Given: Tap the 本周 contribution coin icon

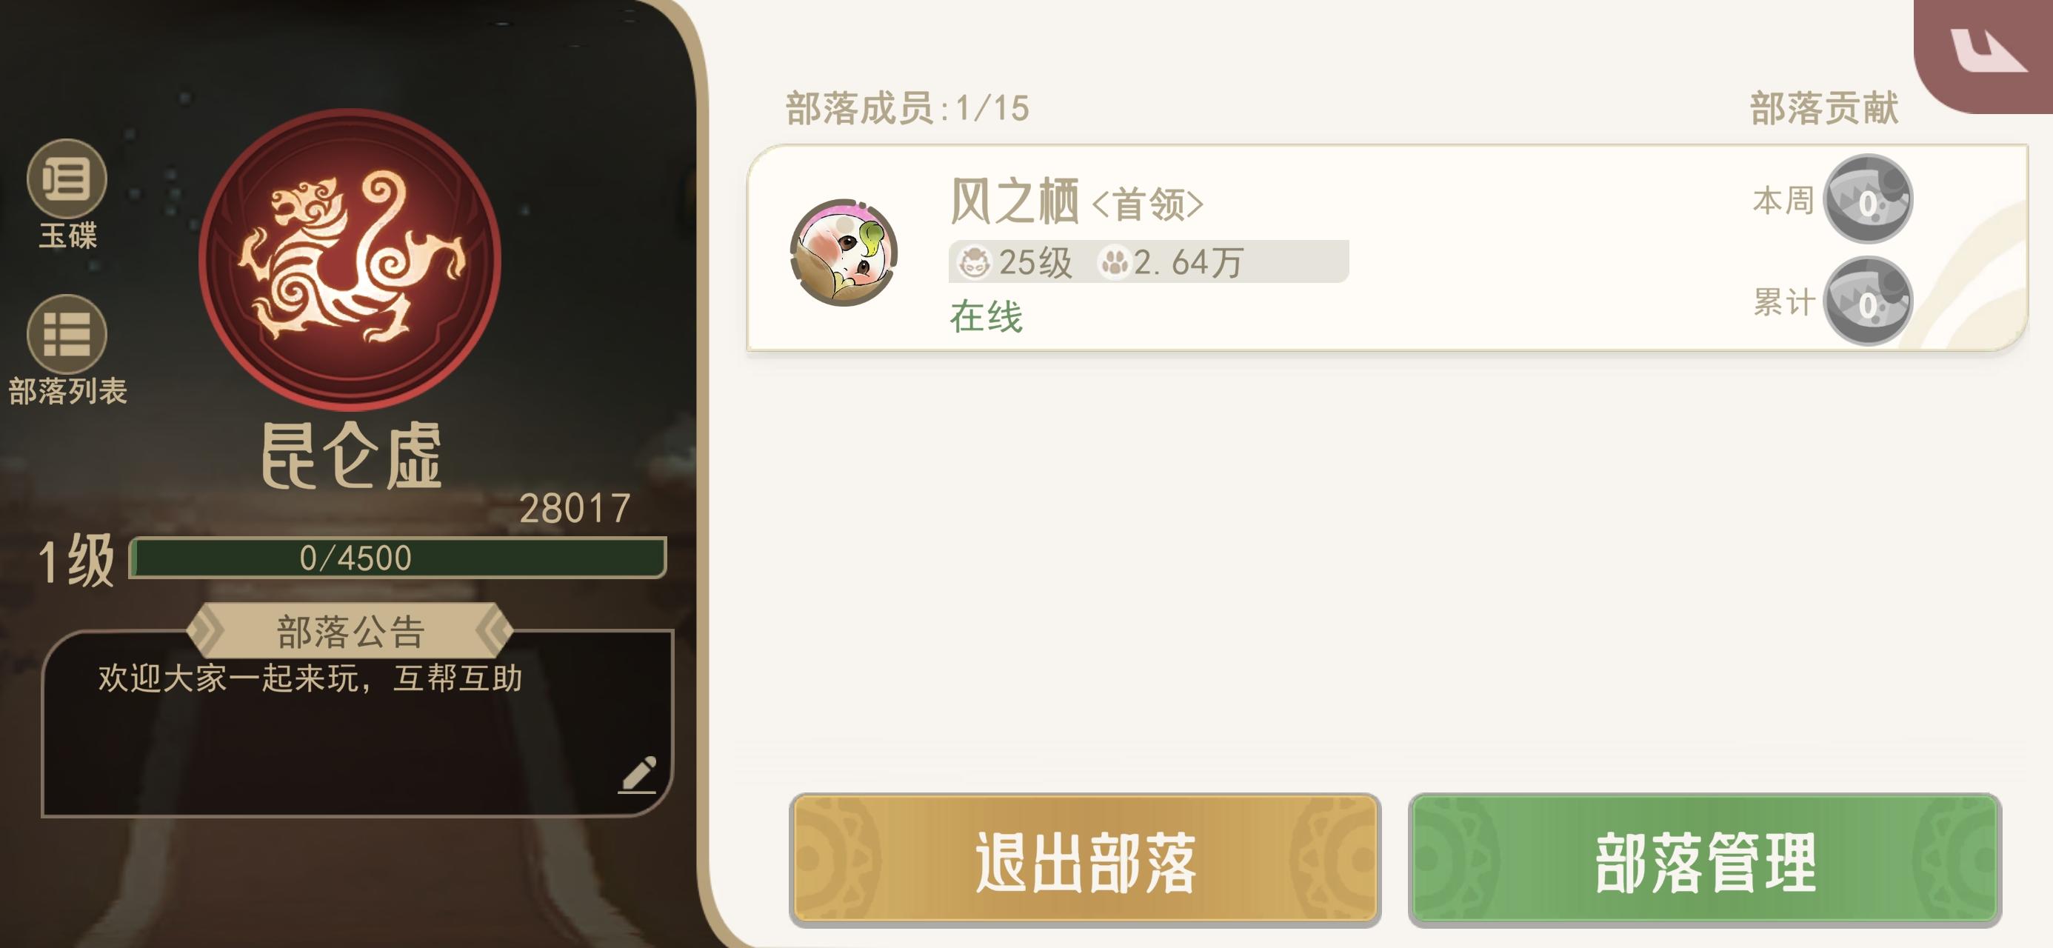Looking at the screenshot, I should [x=1868, y=198].
